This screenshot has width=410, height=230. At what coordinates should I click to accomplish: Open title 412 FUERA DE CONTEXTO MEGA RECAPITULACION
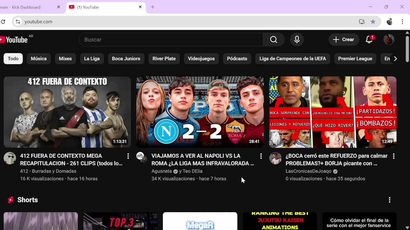tap(71, 160)
